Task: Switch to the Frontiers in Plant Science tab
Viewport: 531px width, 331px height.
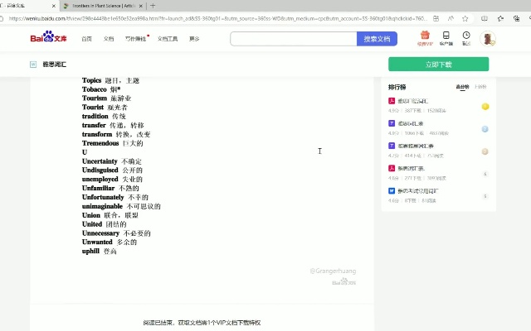Action: point(103,6)
